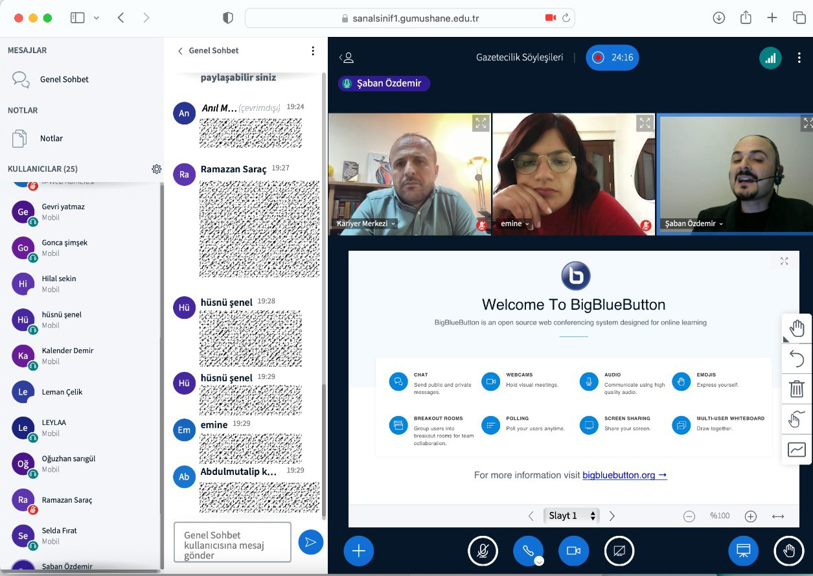Make emine's webcam fullscreen
Viewport: 813px width, 576px height.
(645, 123)
